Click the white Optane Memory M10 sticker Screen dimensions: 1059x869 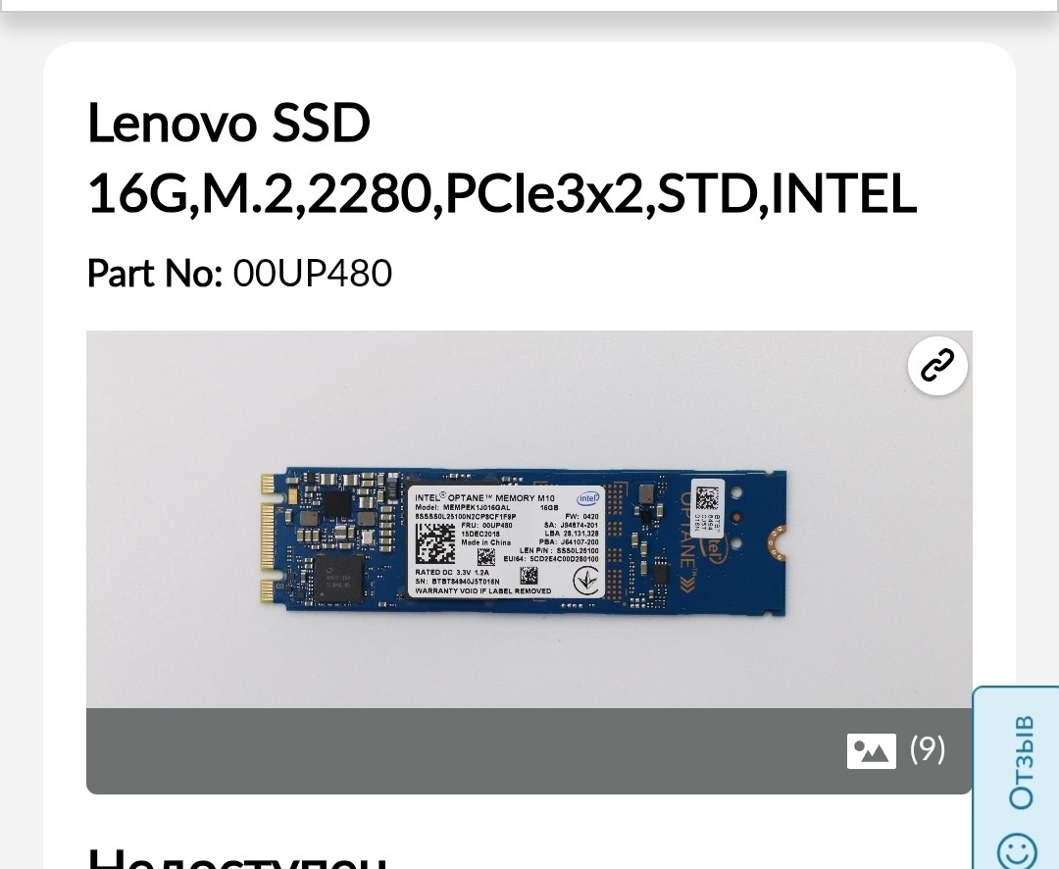coord(506,541)
